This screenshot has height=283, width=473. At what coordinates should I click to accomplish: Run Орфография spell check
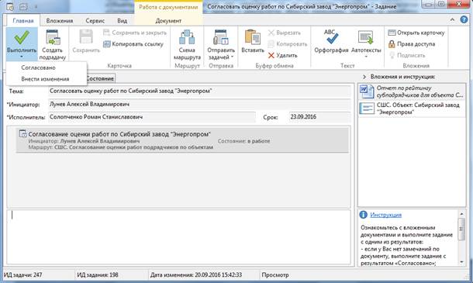click(x=331, y=41)
